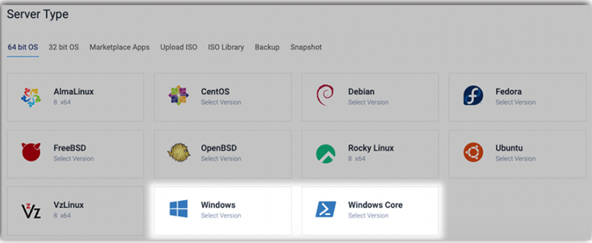
Task: Click the CentOS logo icon
Action: pos(178,96)
